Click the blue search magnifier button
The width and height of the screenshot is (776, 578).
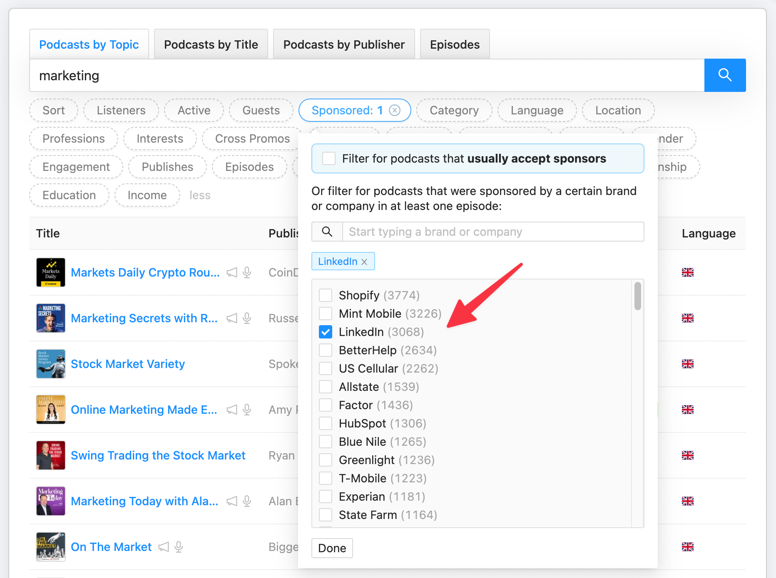725,75
